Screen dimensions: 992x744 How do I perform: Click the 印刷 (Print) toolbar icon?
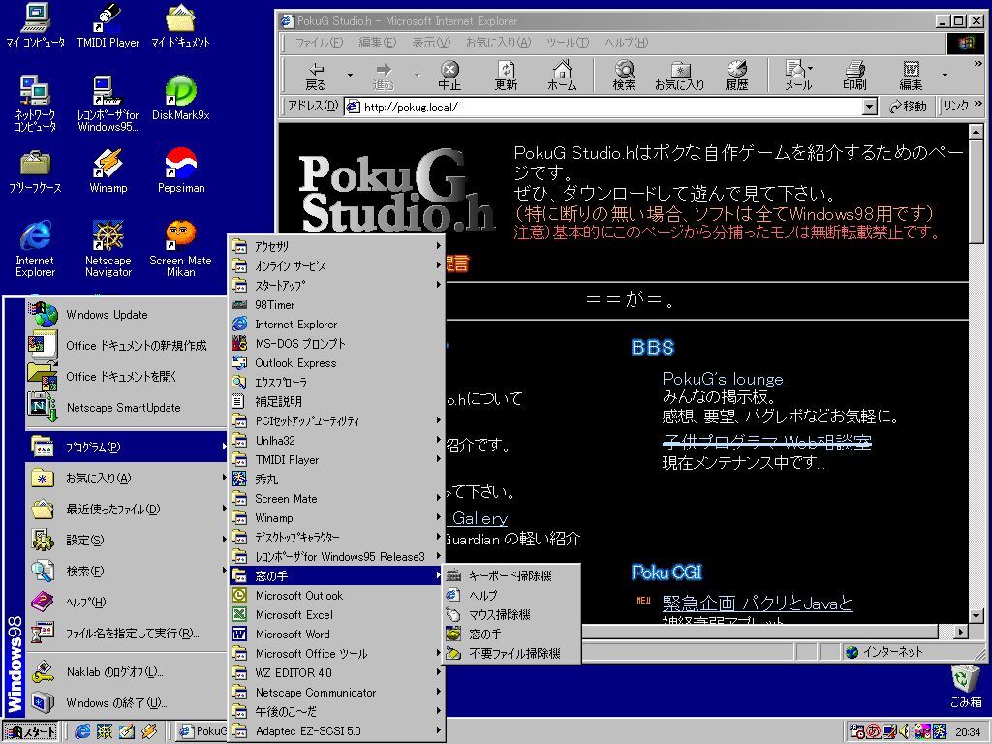(x=853, y=75)
